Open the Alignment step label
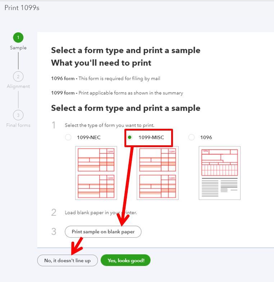The width and height of the screenshot is (274, 282). tap(18, 86)
